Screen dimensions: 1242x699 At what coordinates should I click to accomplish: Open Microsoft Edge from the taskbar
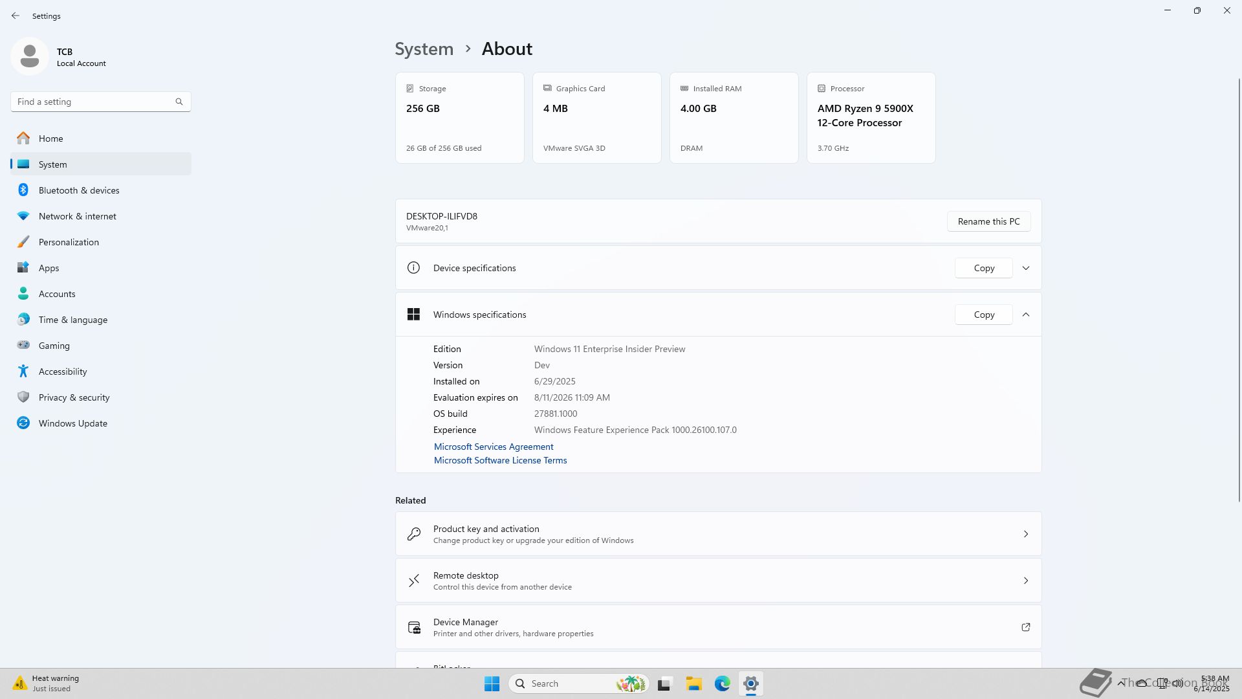coord(722,683)
